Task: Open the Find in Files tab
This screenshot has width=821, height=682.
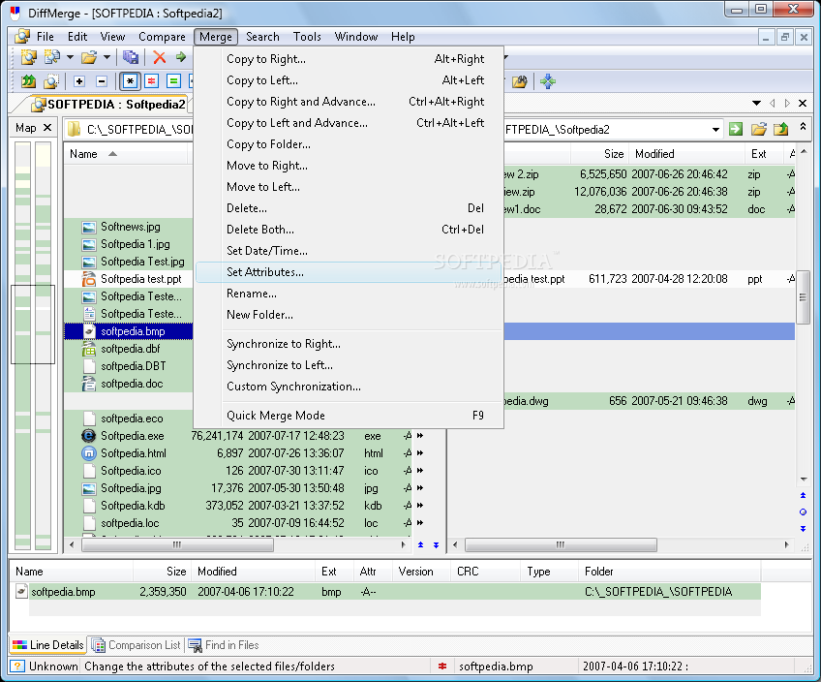Action: click(224, 645)
